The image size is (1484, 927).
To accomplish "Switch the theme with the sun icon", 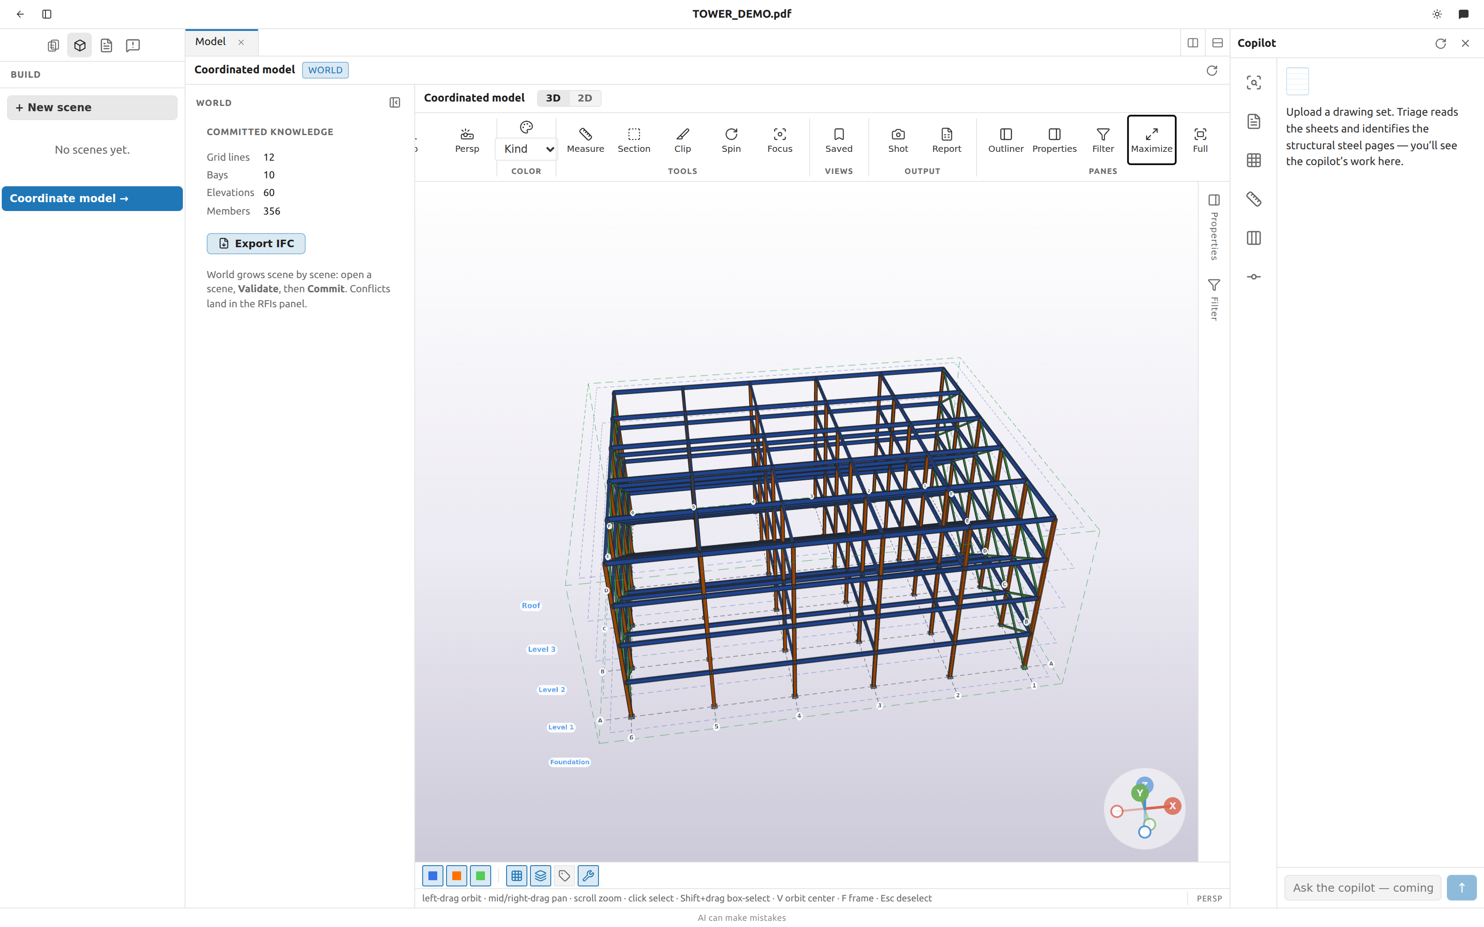I will pyautogui.click(x=1437, y=14).
